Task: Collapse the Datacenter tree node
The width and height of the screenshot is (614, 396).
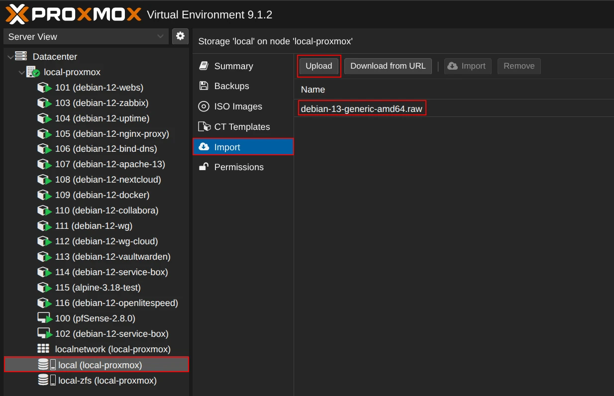Action: click(10, 57)
